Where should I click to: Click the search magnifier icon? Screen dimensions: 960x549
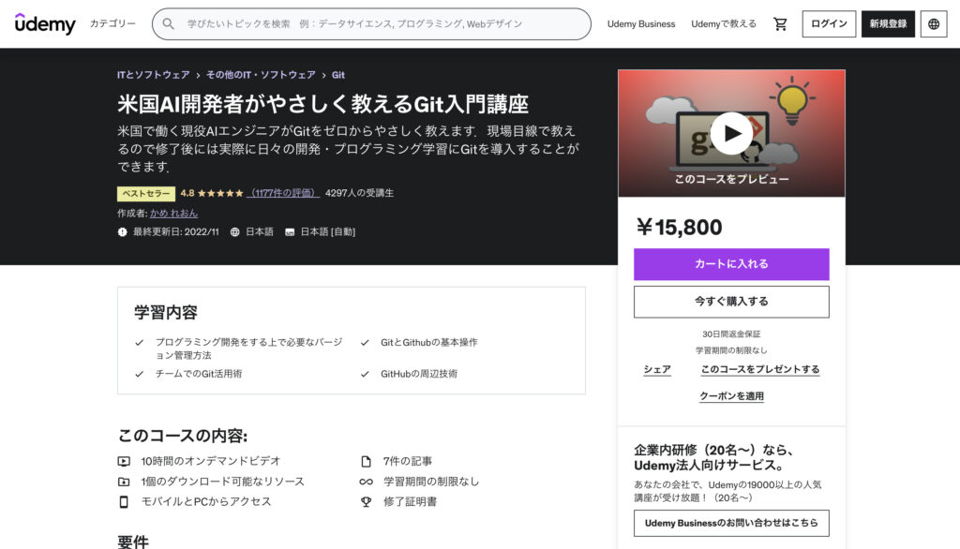[x=168, y=23]
